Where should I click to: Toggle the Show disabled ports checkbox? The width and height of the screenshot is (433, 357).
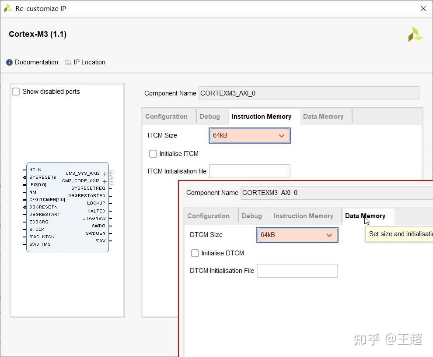click(x=16, y=91)
